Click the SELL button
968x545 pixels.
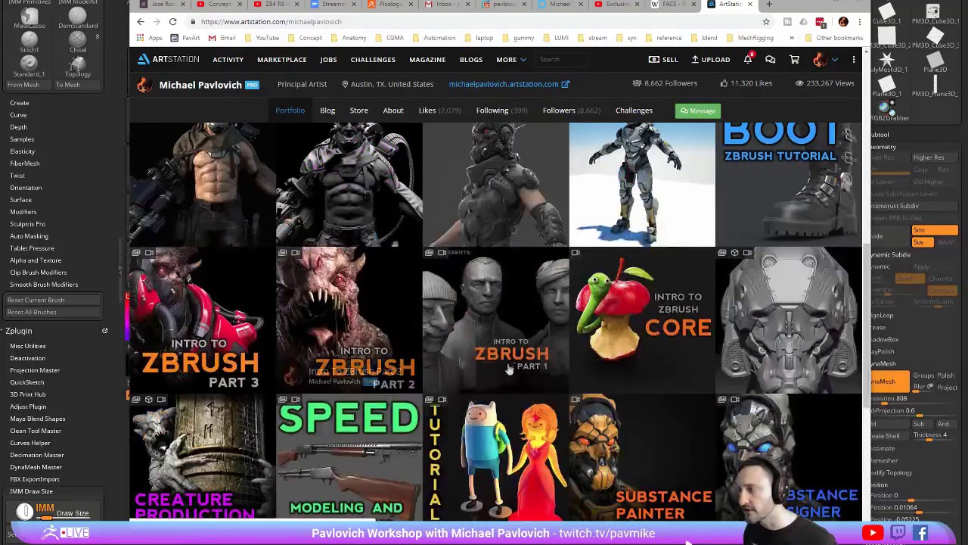[663, 60]
